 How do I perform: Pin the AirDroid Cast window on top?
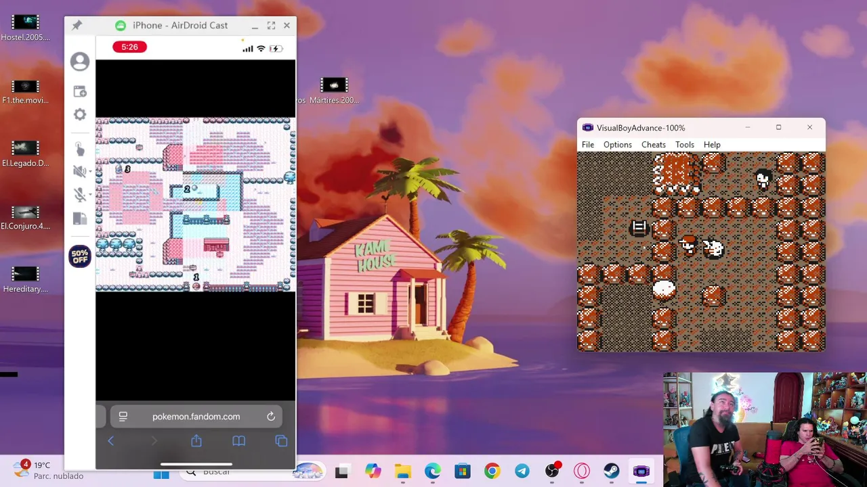click(77, 26)
